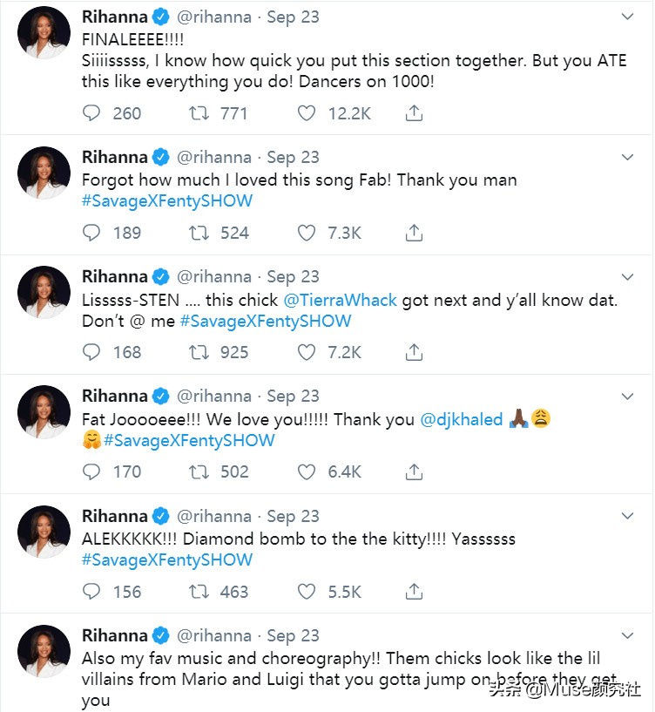Reply to the FINALEEEE tweet
655x712 pixels.
point(92,113)
